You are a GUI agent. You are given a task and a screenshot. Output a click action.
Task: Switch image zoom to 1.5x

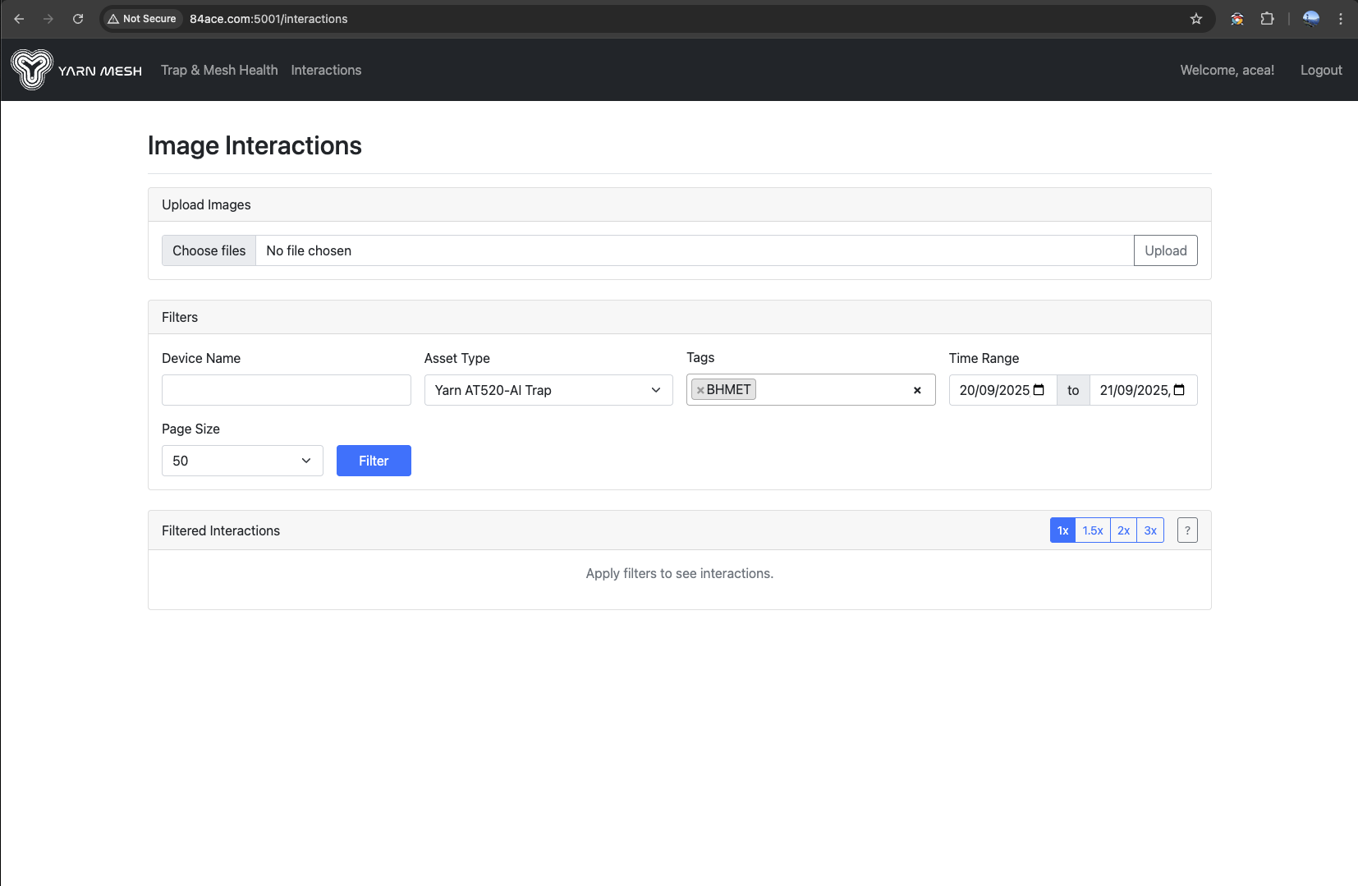point(1093,530)
